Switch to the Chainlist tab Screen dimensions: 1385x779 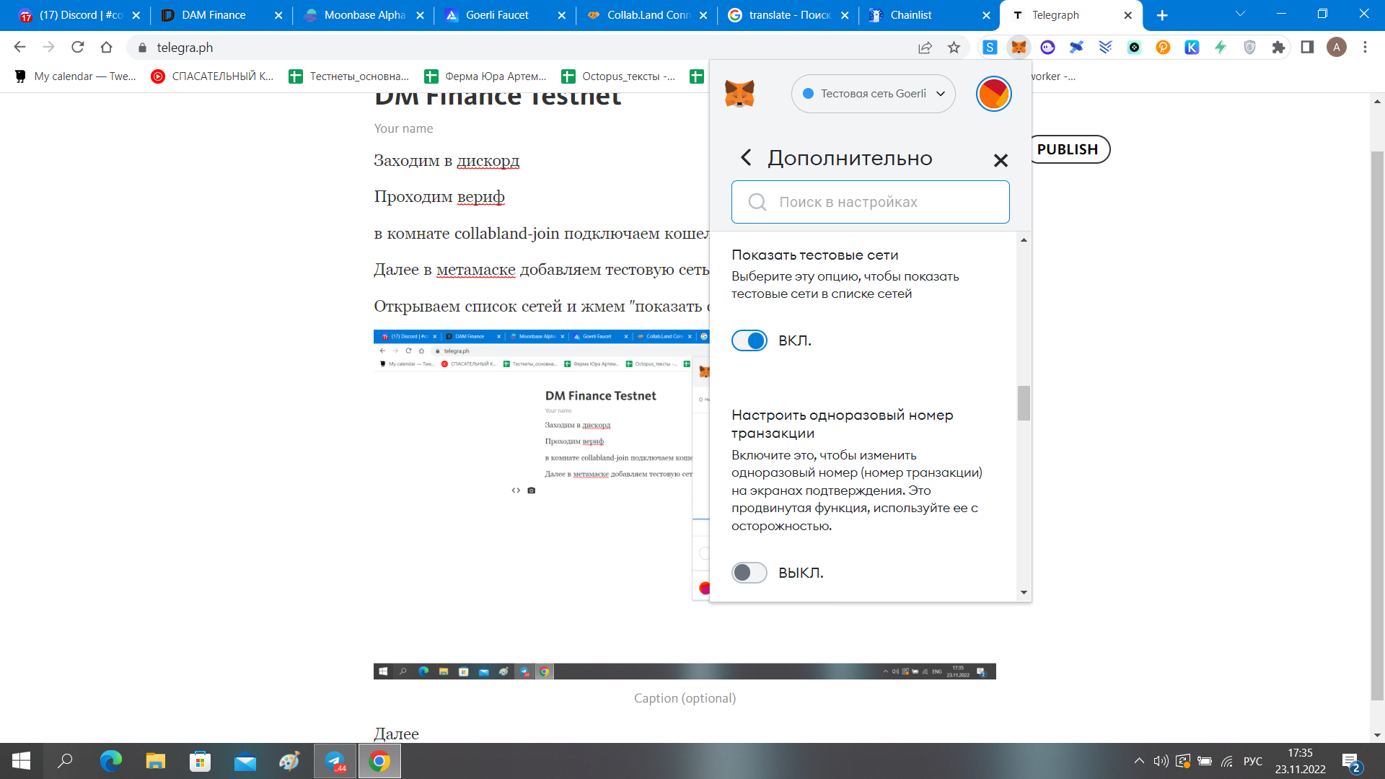point(910,15)
